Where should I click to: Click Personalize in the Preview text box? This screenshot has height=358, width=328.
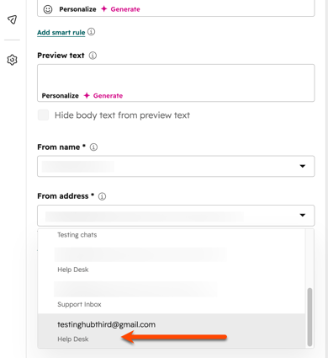61,96
